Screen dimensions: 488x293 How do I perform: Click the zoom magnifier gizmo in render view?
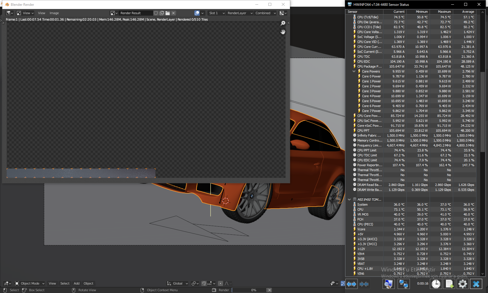coord(283,23)
